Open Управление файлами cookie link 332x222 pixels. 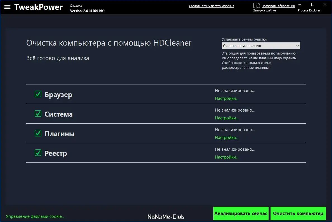pyautogui.click(x=35, y=216)
